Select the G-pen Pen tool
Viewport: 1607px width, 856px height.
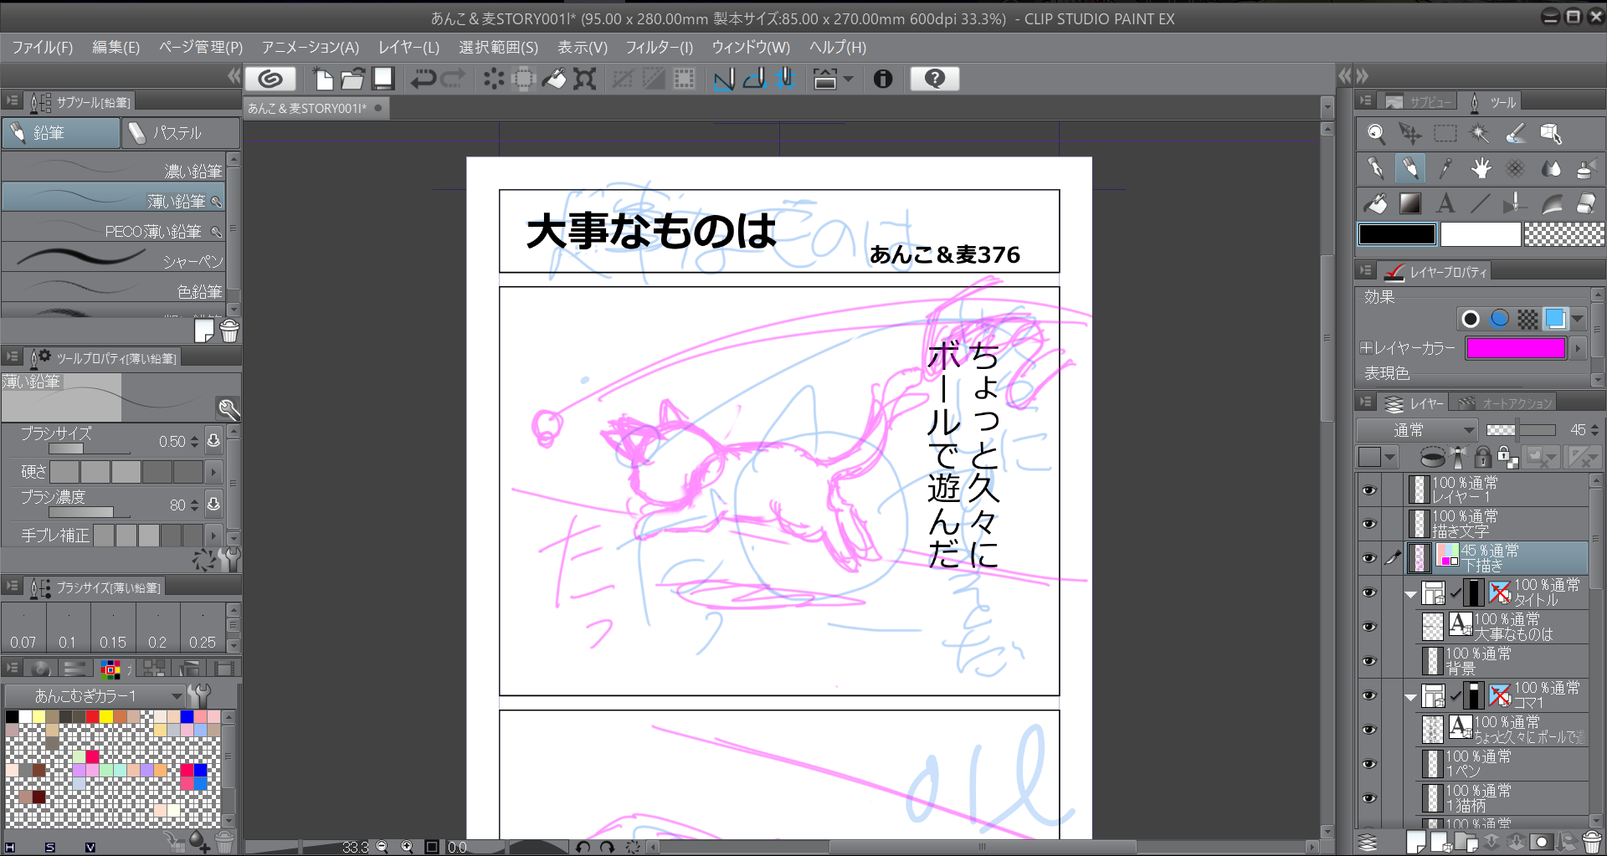point(1376,168)
